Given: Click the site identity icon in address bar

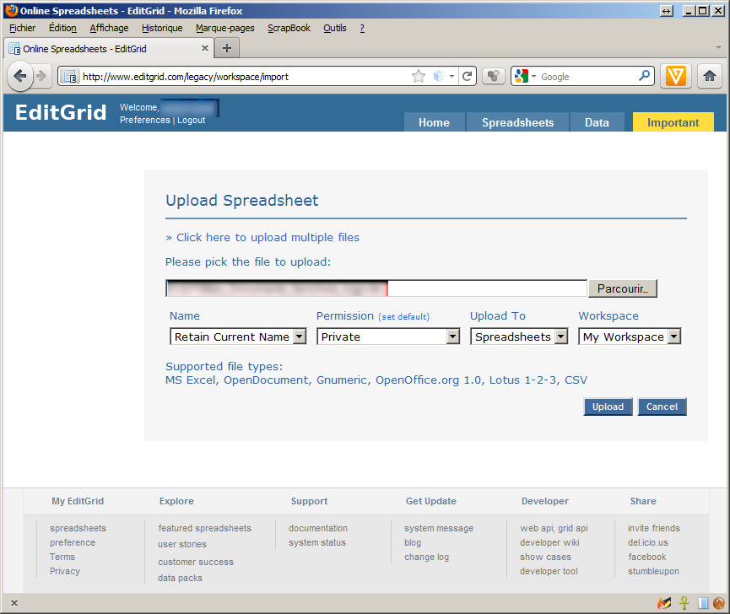Looking at the screenshot, I should tap(70, 76).
